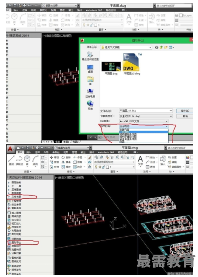Screen dimensions: 198x277
Task: Pick the highlighted option in 导出内容 list
Action: tap(144, 132)
